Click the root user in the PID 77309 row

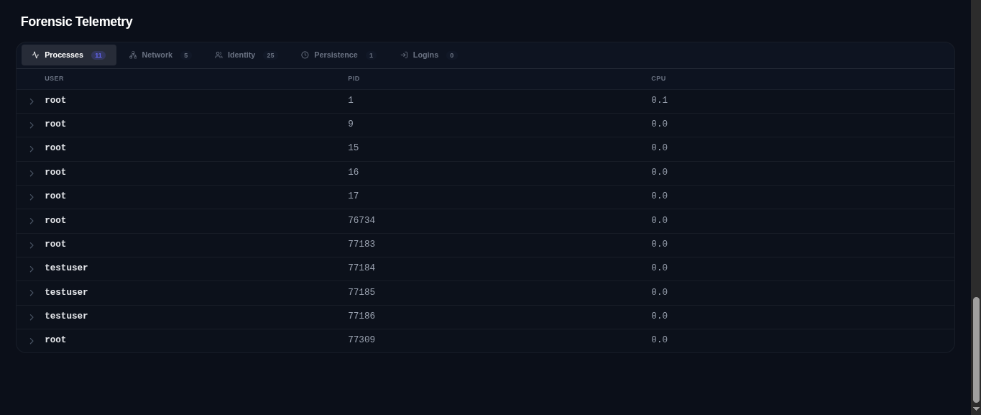tap(55, 339)
